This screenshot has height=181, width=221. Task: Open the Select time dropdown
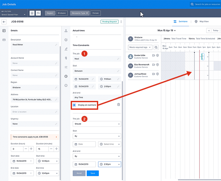[110, 144]
